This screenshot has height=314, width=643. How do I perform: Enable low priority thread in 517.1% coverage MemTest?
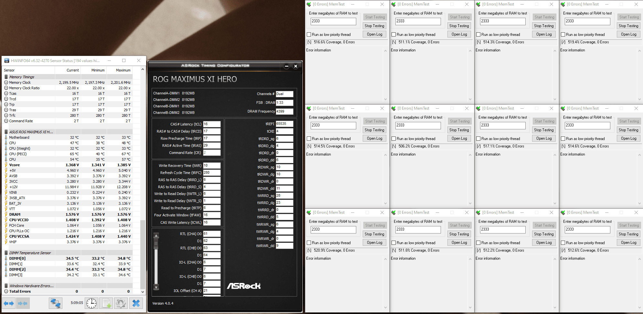click(x=478, y=139)
